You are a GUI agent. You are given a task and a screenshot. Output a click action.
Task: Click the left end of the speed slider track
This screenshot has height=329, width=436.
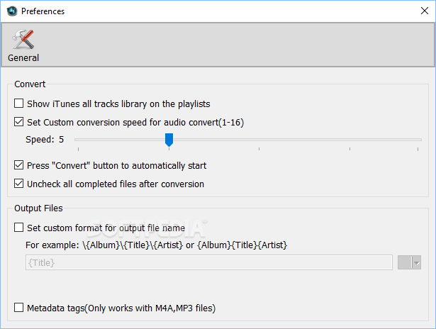point(77,140)
